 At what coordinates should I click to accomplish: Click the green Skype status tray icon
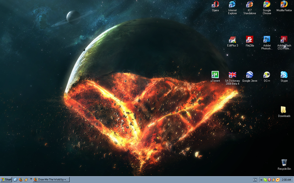(x=265, y=180)
